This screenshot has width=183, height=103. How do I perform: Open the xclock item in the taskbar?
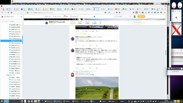click(x=103, y=101)
